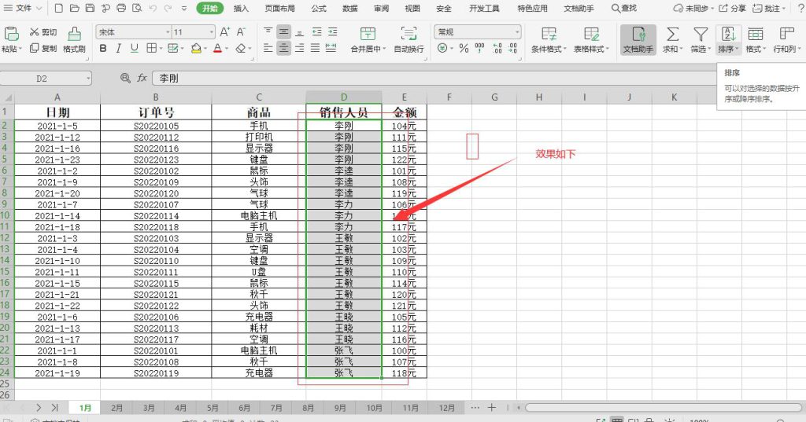Open the Print Preview icon
Image resolution: width=806 pixels, height=422 pixels.
pyautogui.click(x=137, y=8)
